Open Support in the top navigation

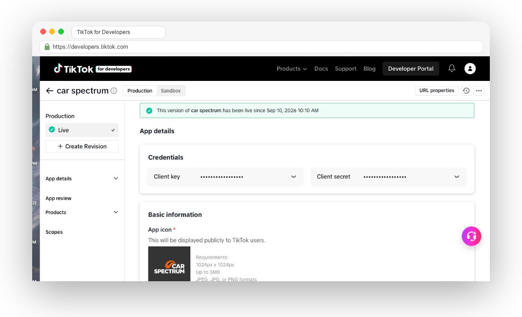[x=345, y=68]
